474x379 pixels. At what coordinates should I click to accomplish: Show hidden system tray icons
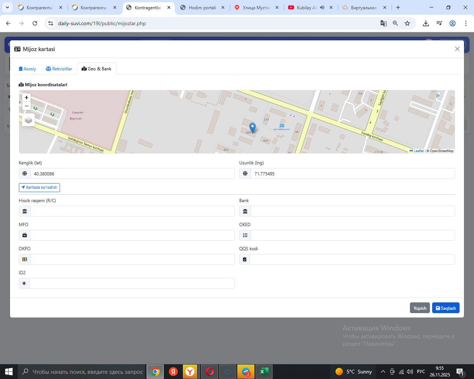coord(383,372)
